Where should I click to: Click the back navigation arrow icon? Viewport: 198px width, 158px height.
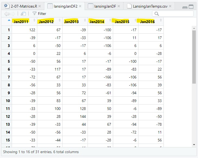coord(7,14)
